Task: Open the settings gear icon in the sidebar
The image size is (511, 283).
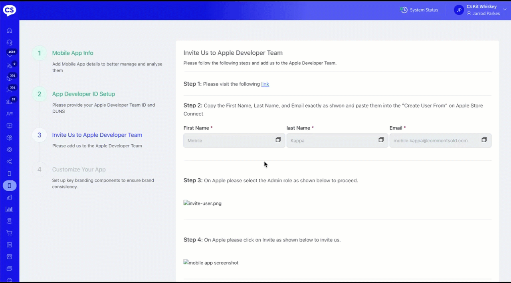Action: (10, 149)
